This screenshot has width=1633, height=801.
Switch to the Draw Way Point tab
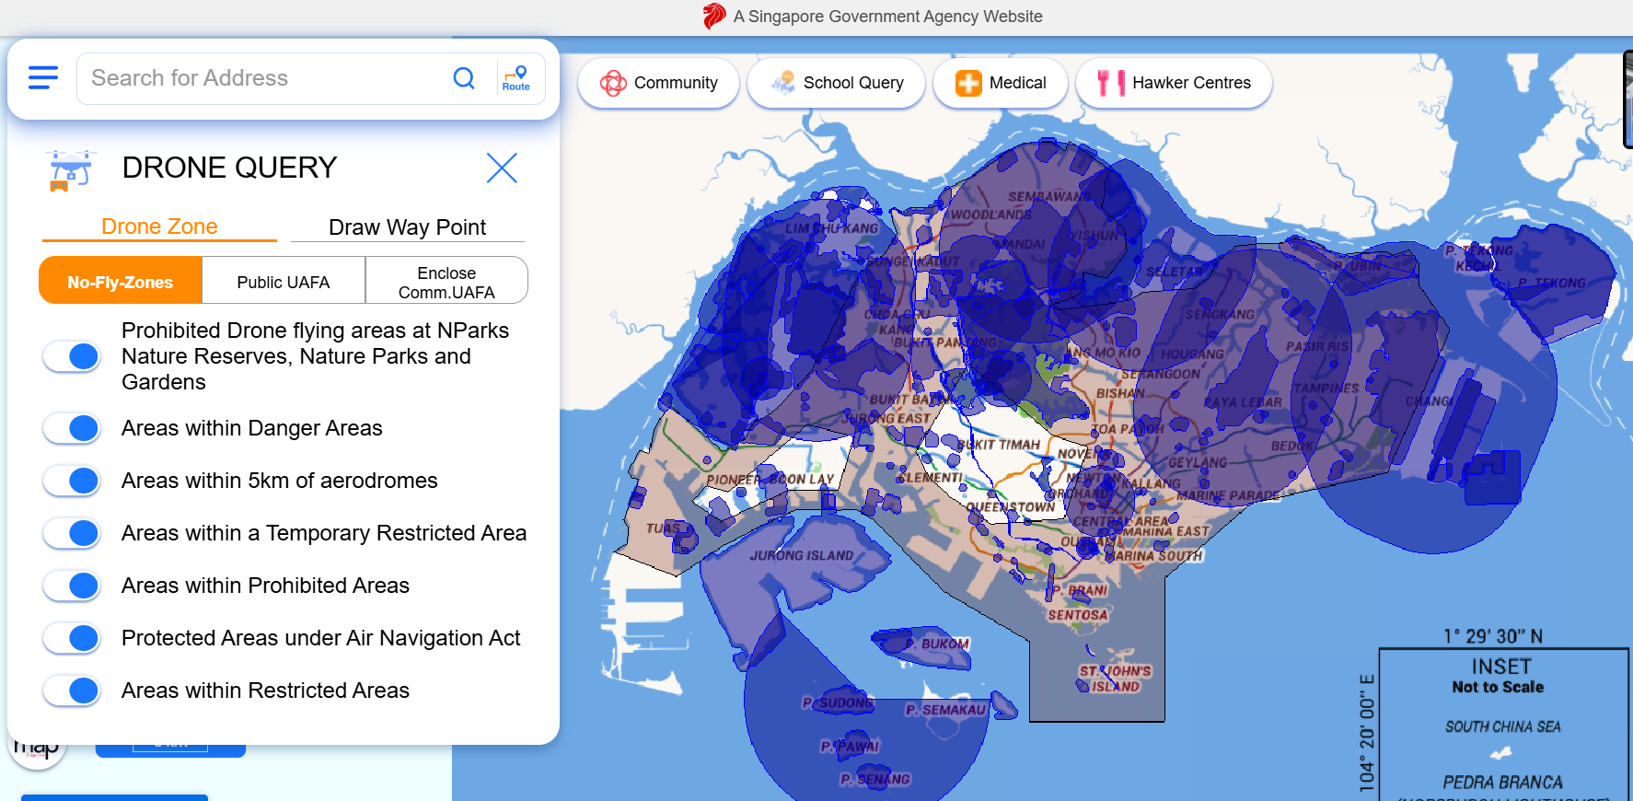coord(408,227)
